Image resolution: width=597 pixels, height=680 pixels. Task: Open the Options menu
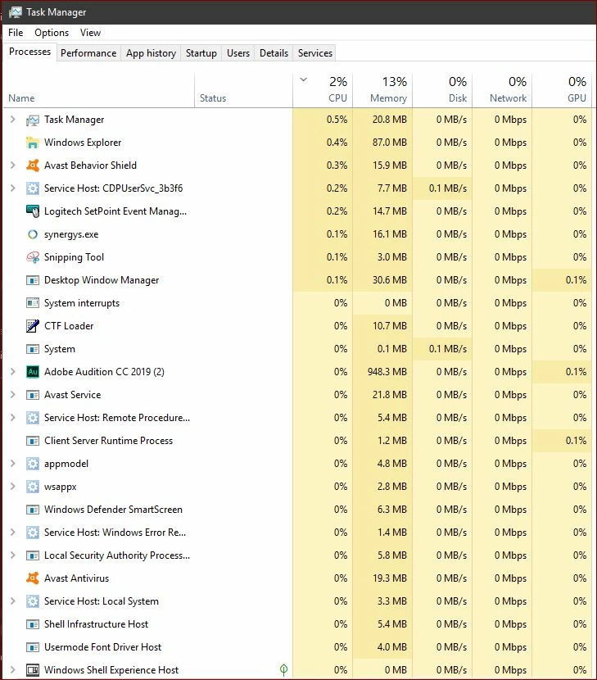(x=52, y=33)
